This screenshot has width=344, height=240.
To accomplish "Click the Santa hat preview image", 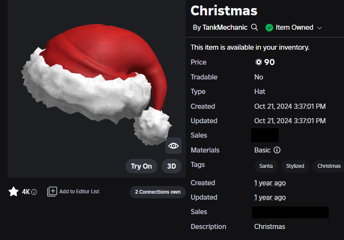I will tap(97, 85).
